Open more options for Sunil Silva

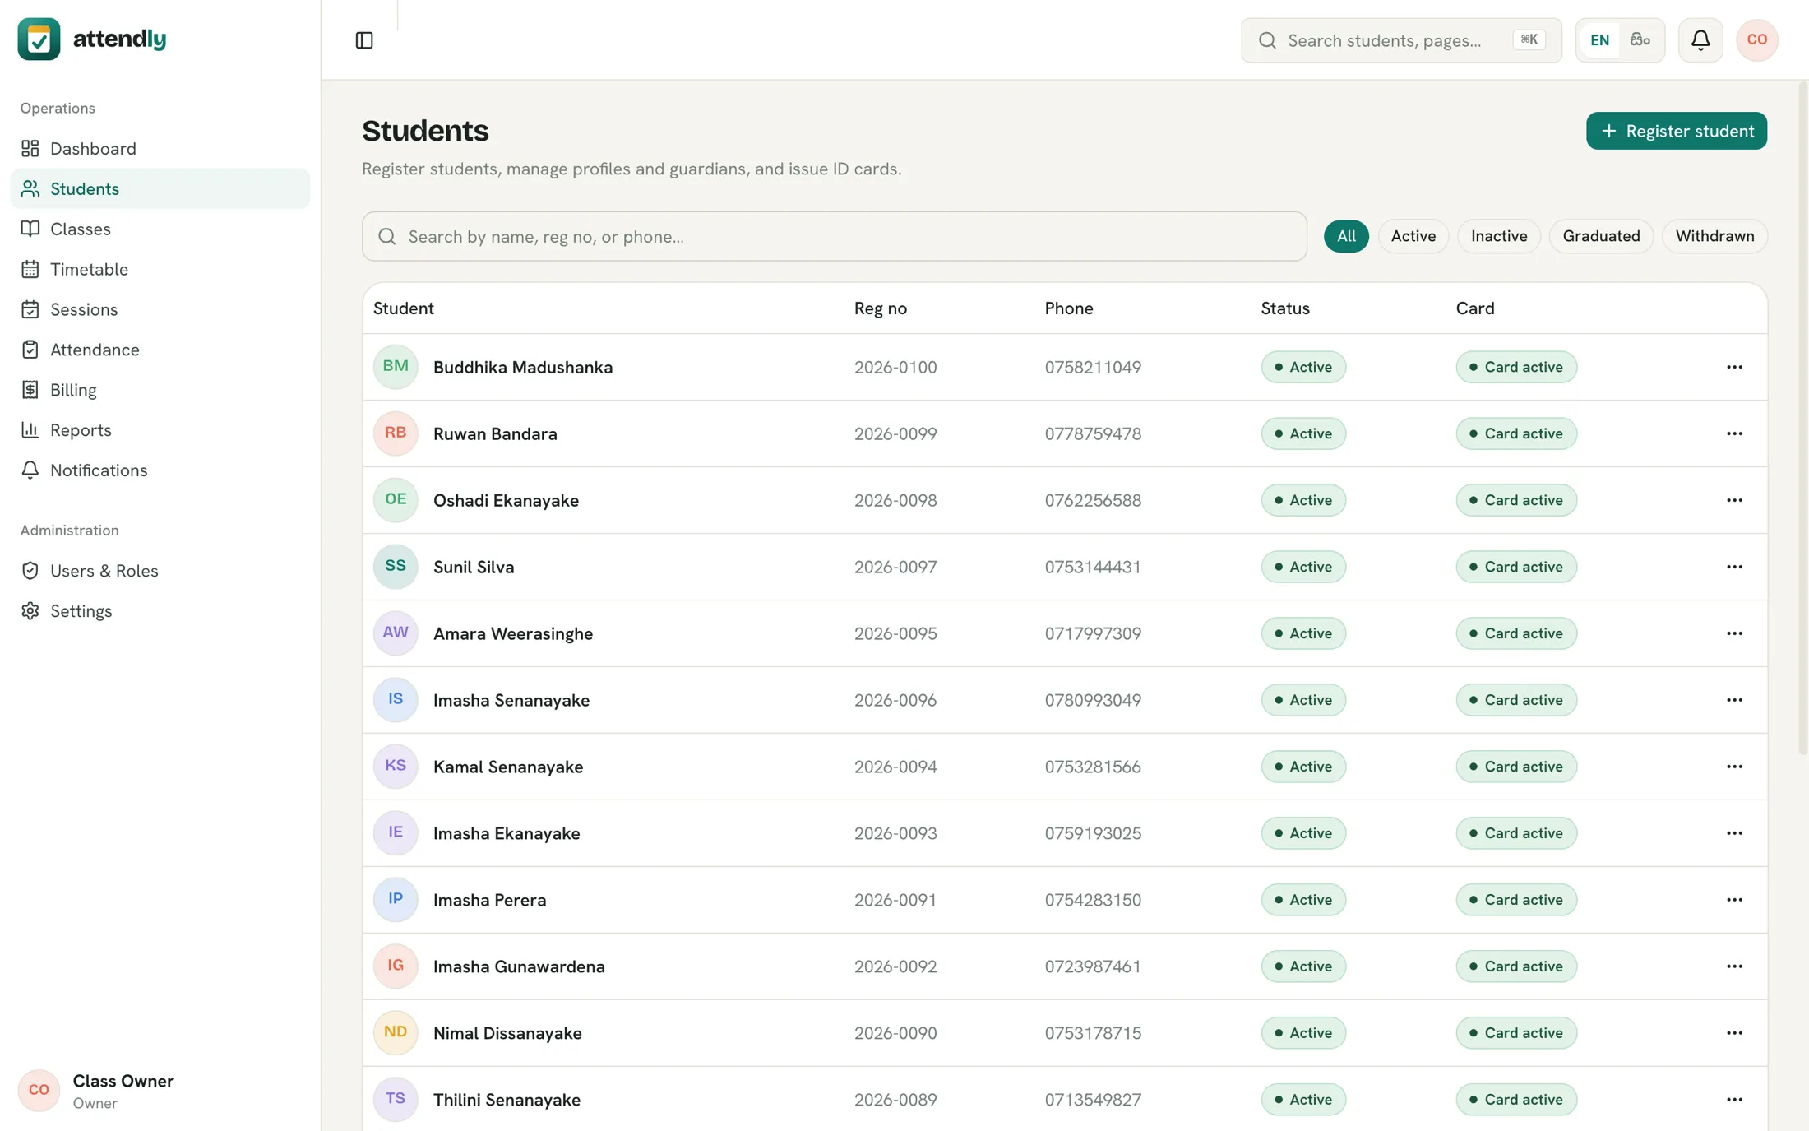point(1734,567)
